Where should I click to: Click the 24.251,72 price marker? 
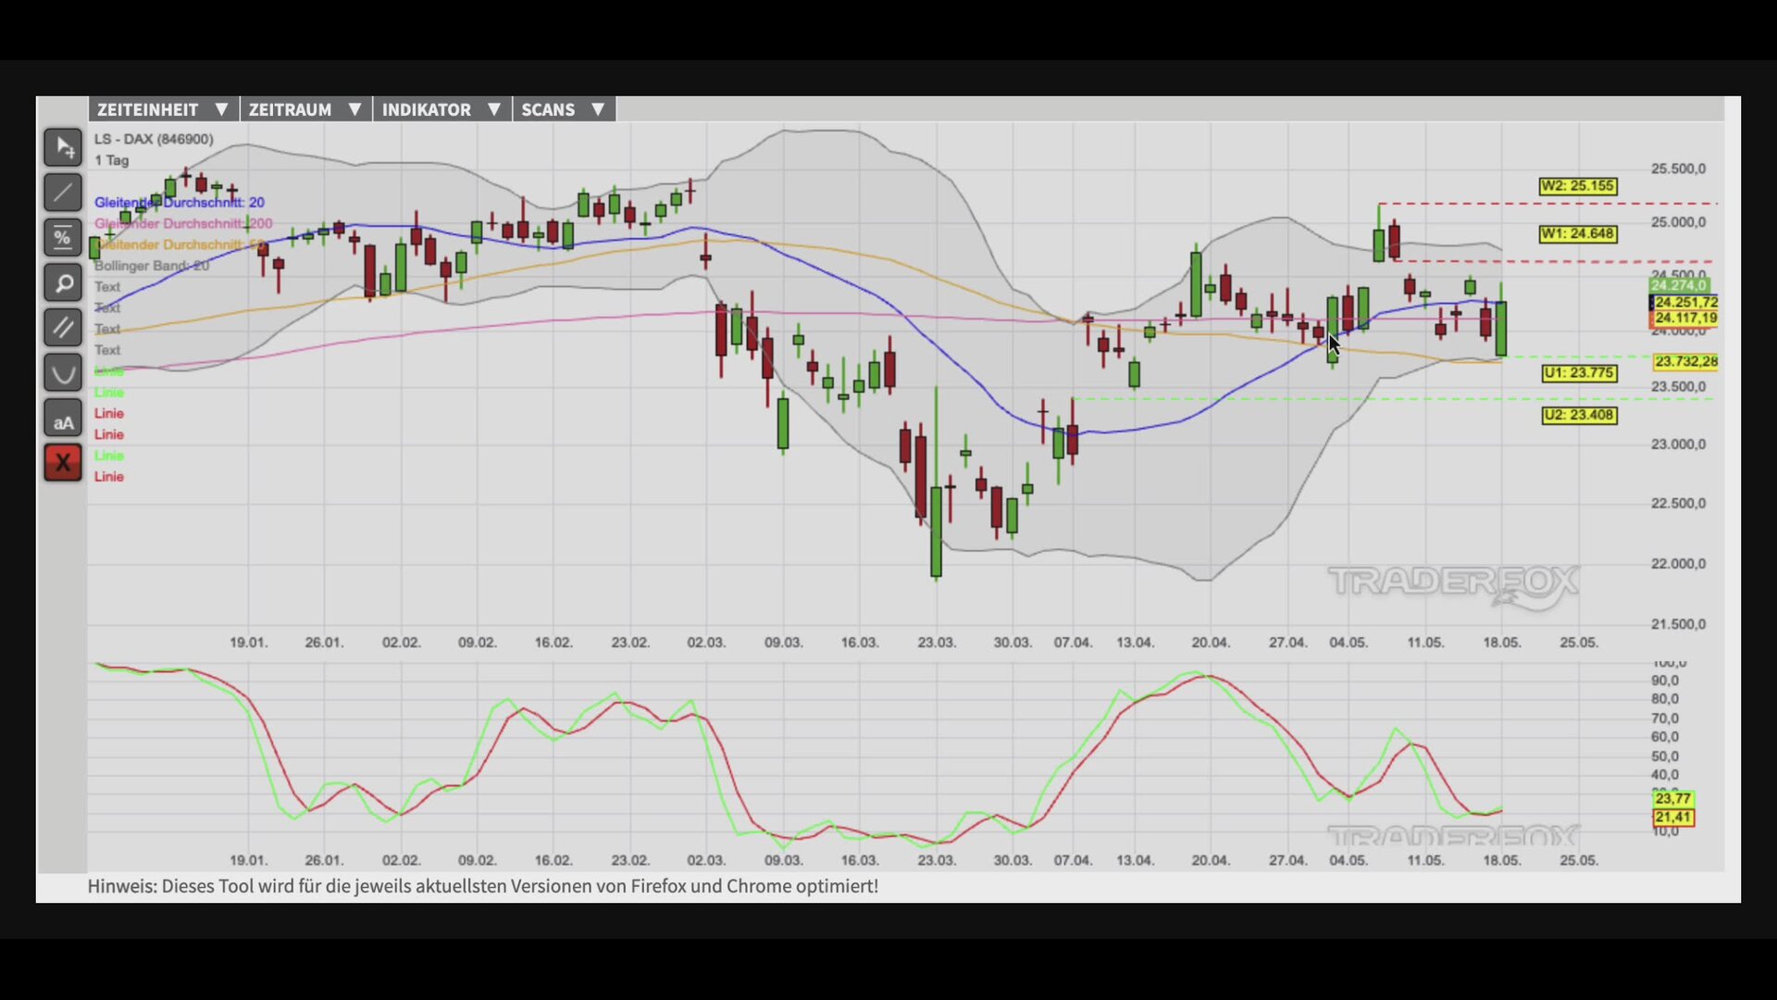(1685, 303)
